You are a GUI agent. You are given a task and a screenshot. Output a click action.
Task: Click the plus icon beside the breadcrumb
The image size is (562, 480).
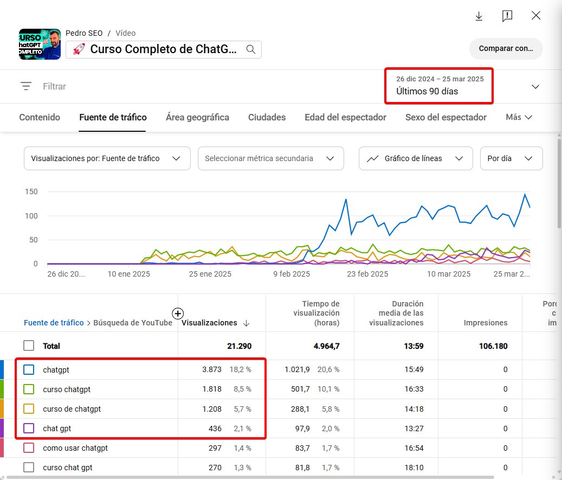point(177,313)
